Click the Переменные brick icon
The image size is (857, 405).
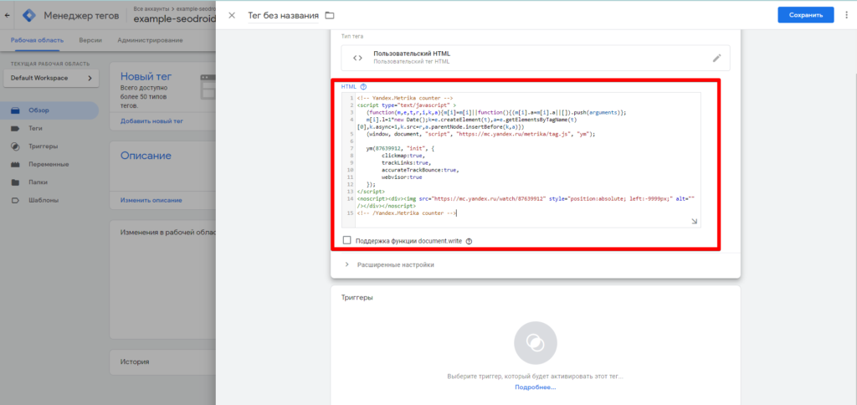[x=15, y=165]
